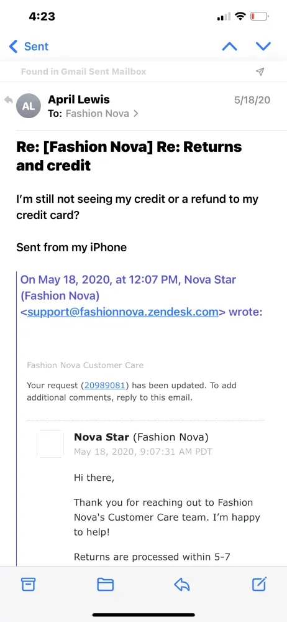The height and width of the screenshot is (622, 287).
Task: Jump to previous message with up arrow
Action: 229,47
